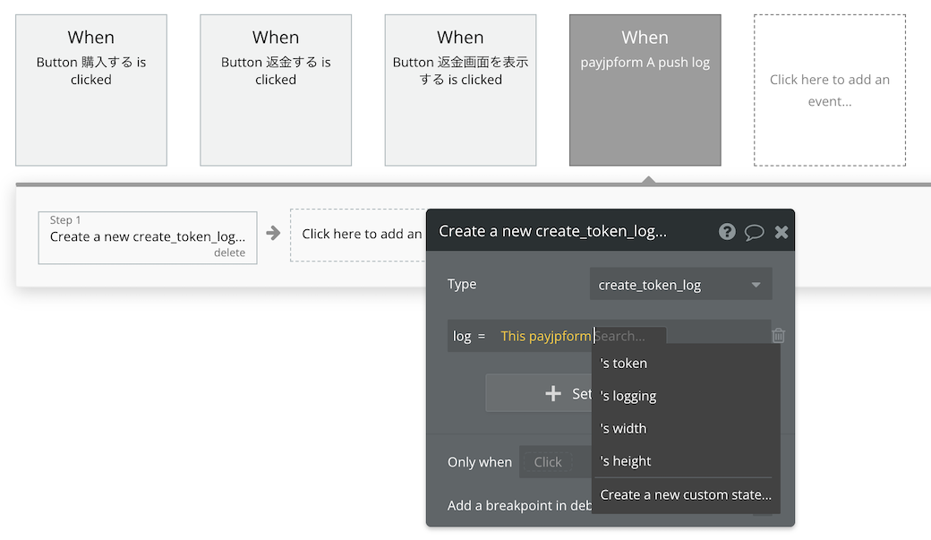Screen dimensions: 931x540
Task: Open the help question mark icon
Action: (727, 232)
